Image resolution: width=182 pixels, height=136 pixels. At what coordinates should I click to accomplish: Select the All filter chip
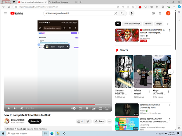(118, 24)
